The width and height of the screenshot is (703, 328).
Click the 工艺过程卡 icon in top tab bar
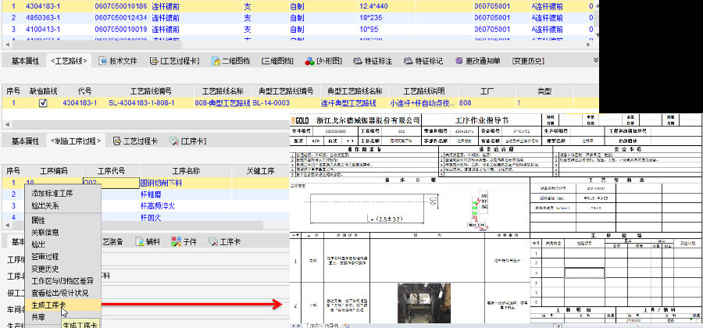click(153, 61)
